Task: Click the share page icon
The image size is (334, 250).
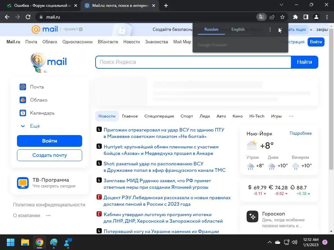Action: [x=272, y=17]
